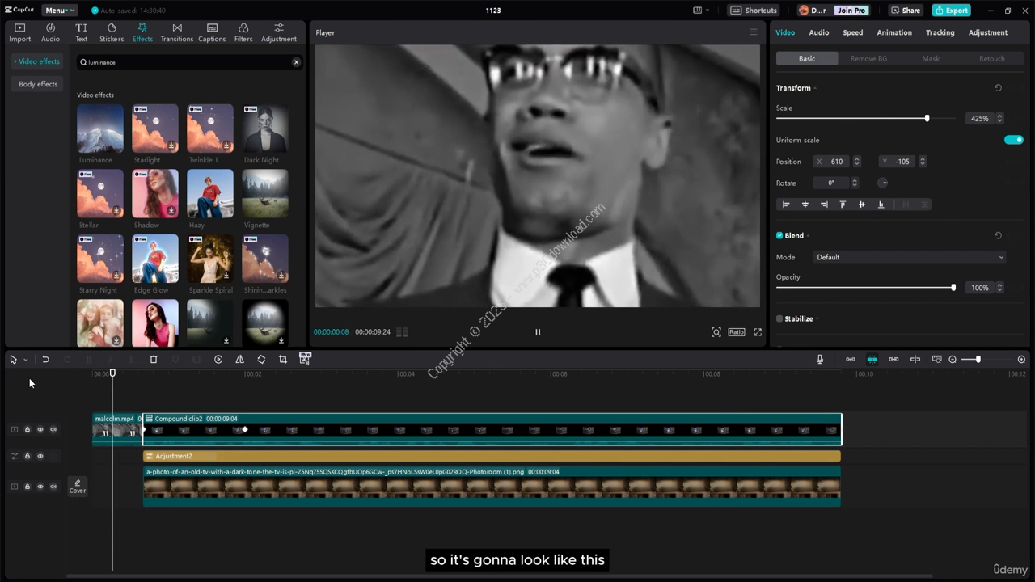The width and height of the screenshot is (1035, 582).
Task: Adjust Rotate value stepper arrows
Action: click(855, 183)
